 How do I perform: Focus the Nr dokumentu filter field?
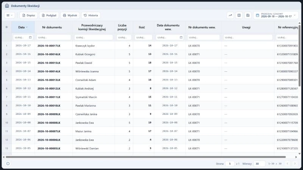click(x=54, y=37)
